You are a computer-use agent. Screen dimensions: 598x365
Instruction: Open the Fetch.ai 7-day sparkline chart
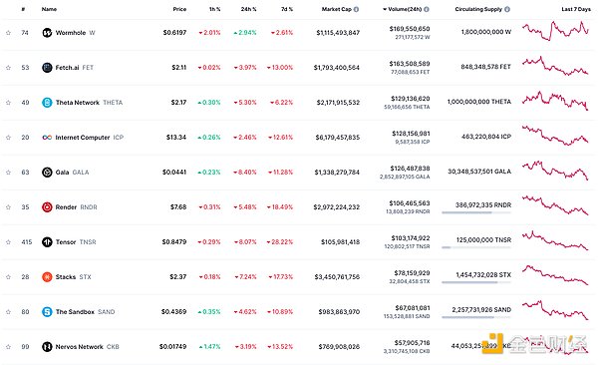click(555, 67)
